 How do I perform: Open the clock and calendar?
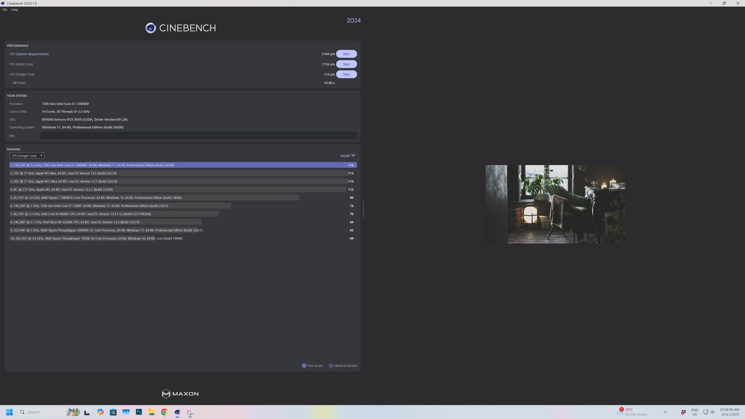[729, 412]
